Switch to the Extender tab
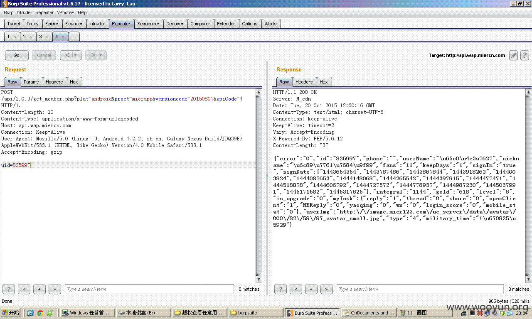The image size is (532, 319). [x=226, y=24]
